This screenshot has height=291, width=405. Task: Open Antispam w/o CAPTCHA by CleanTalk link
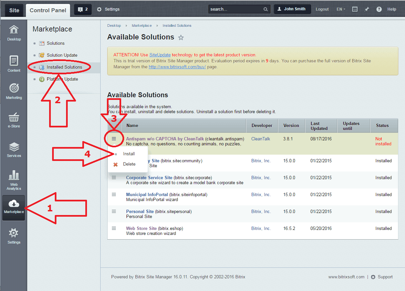click(x=165, y=139)
